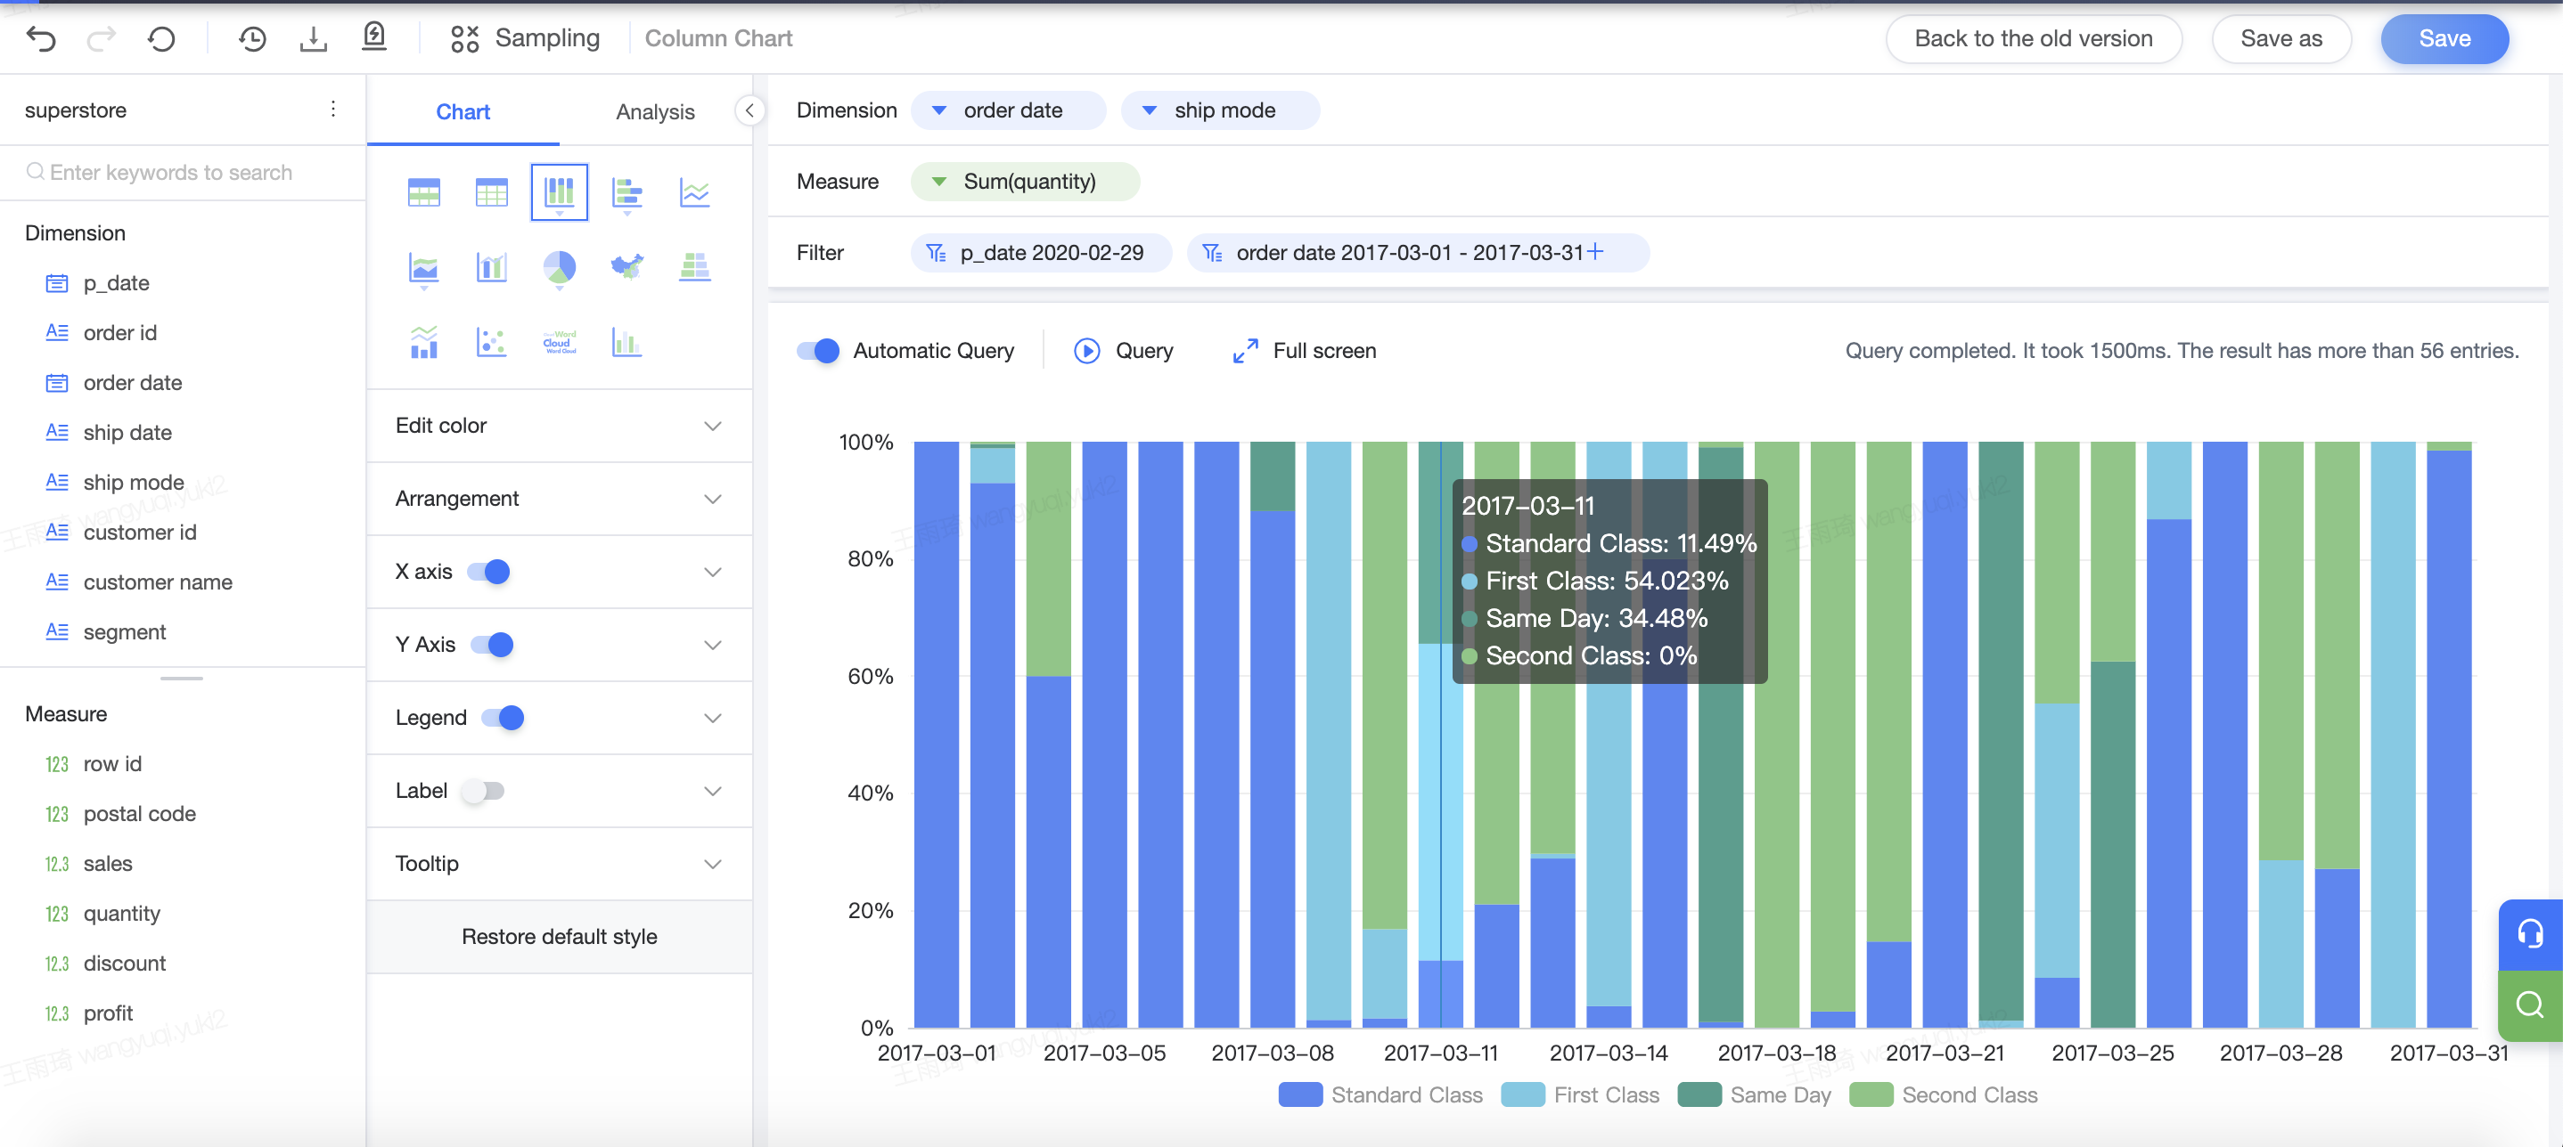Expand the Y Axis settings chevron
2563x1147 pixels.
(x=712, y=644)
